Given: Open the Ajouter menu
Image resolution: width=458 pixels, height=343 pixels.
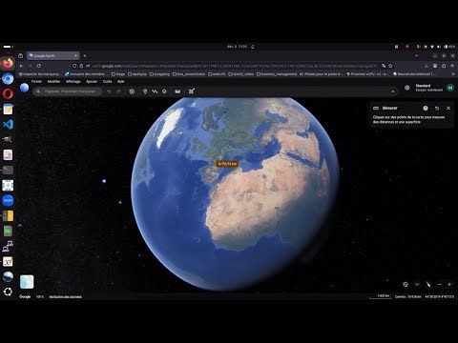Looking at the screenshot, I should pos(92,82).
